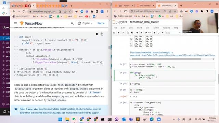219x123 pixels.
Task: Open the Dataset link in code sample
Action: coord(48,50)
